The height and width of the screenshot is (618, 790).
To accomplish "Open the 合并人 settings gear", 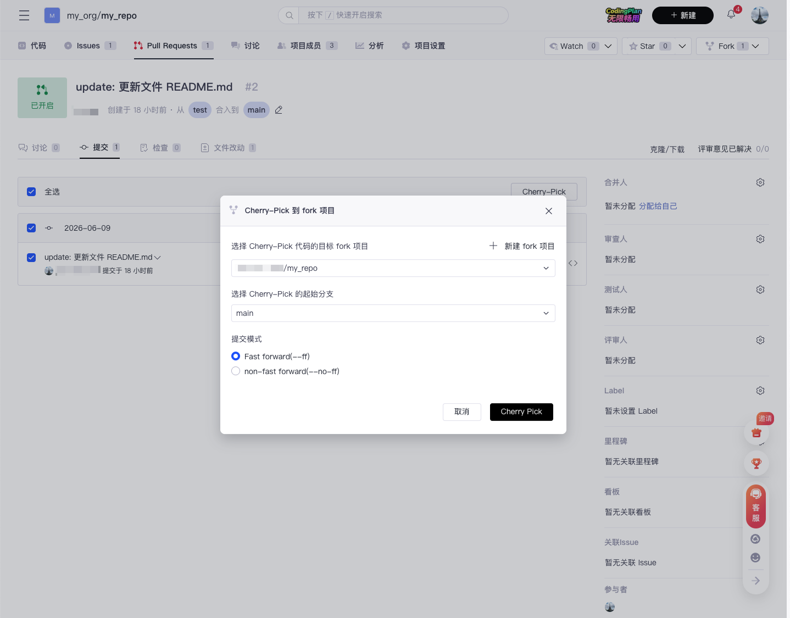I will [x=760, y=182].
